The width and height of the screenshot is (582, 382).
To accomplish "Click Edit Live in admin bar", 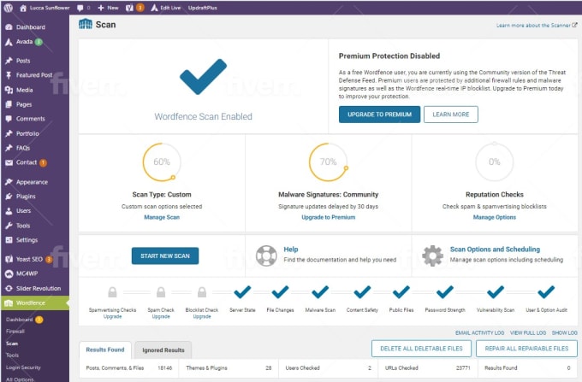I will (166, 8).
